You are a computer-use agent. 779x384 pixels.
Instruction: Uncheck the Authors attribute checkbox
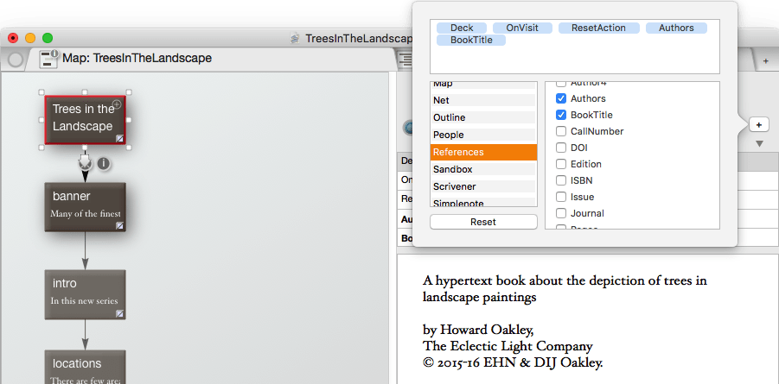pos(561,99)
